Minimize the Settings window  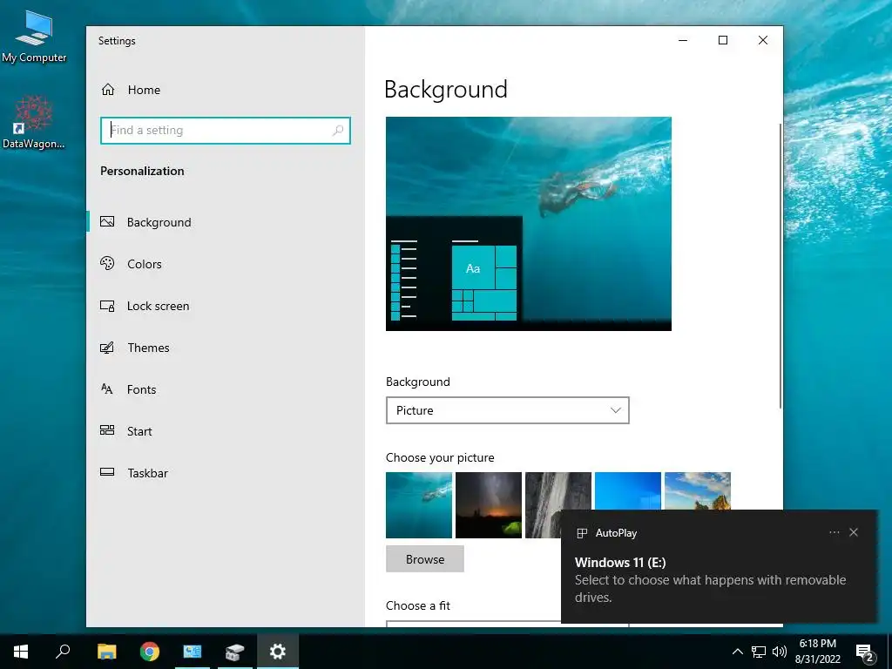tap(683, 40)
